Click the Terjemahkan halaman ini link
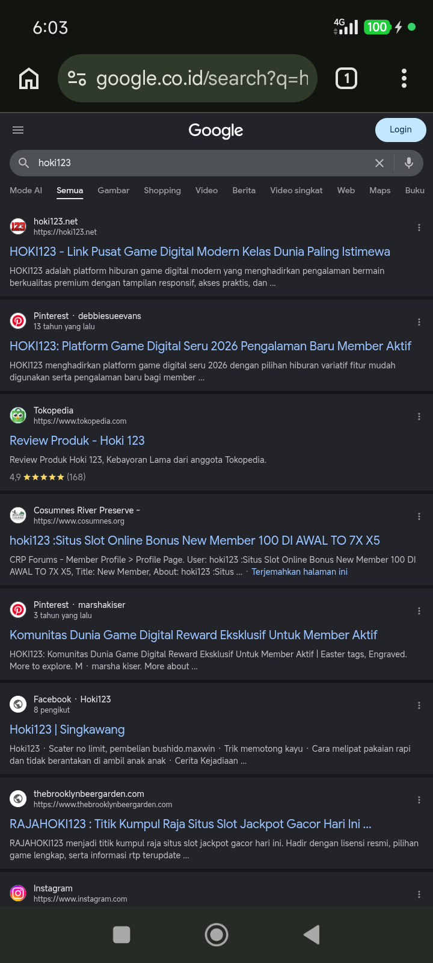 tap(299, 572)
